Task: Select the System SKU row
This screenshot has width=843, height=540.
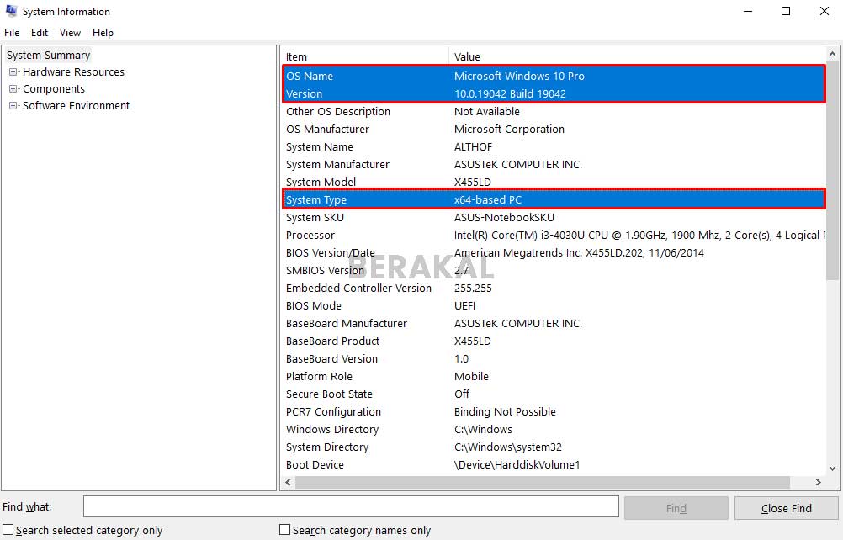Action: point(554,217)
